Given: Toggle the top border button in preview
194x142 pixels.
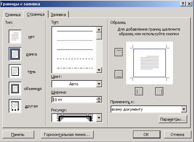Looking at the screenshot, I should click(x=118, y=52).
